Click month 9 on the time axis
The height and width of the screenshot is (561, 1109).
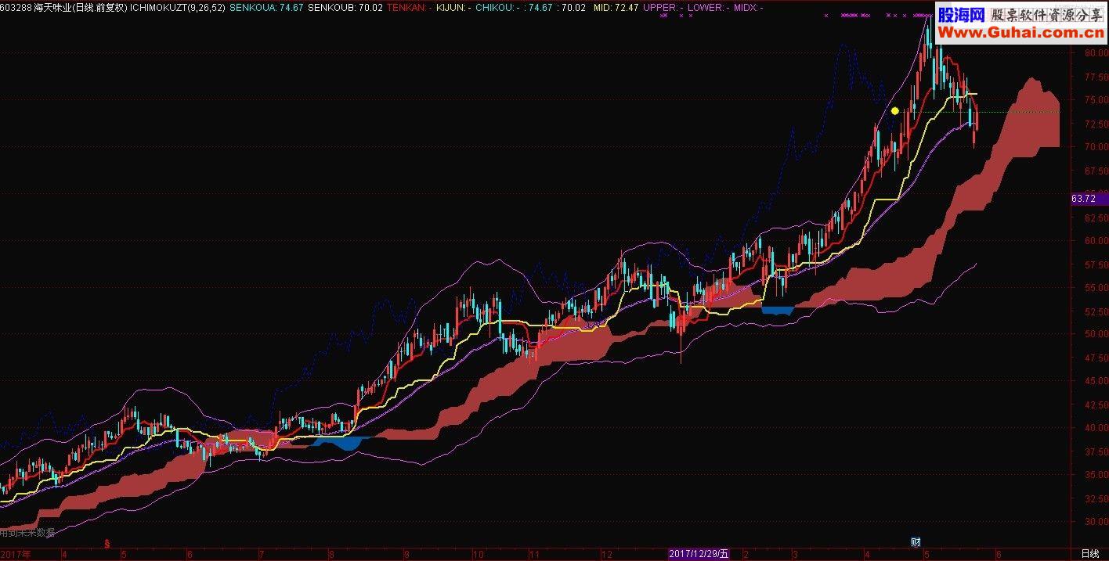406,554
